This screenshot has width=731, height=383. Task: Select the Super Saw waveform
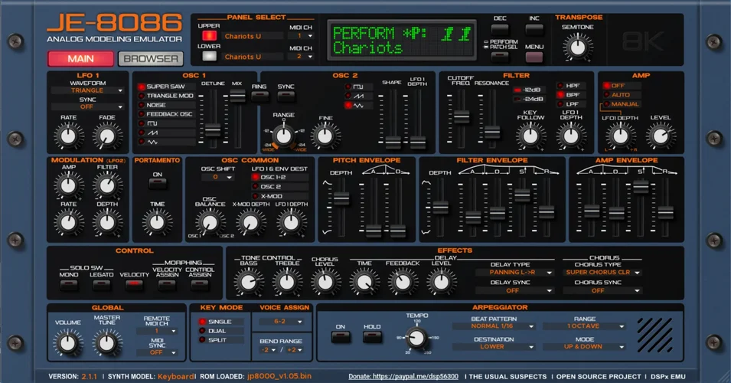[165, 87]
